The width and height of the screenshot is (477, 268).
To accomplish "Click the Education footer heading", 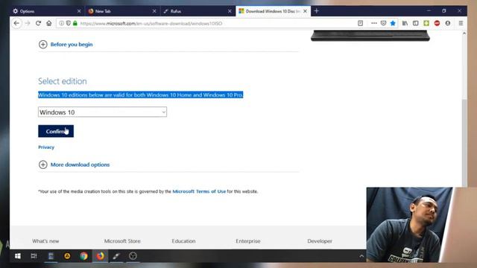I will coord(184,241).
